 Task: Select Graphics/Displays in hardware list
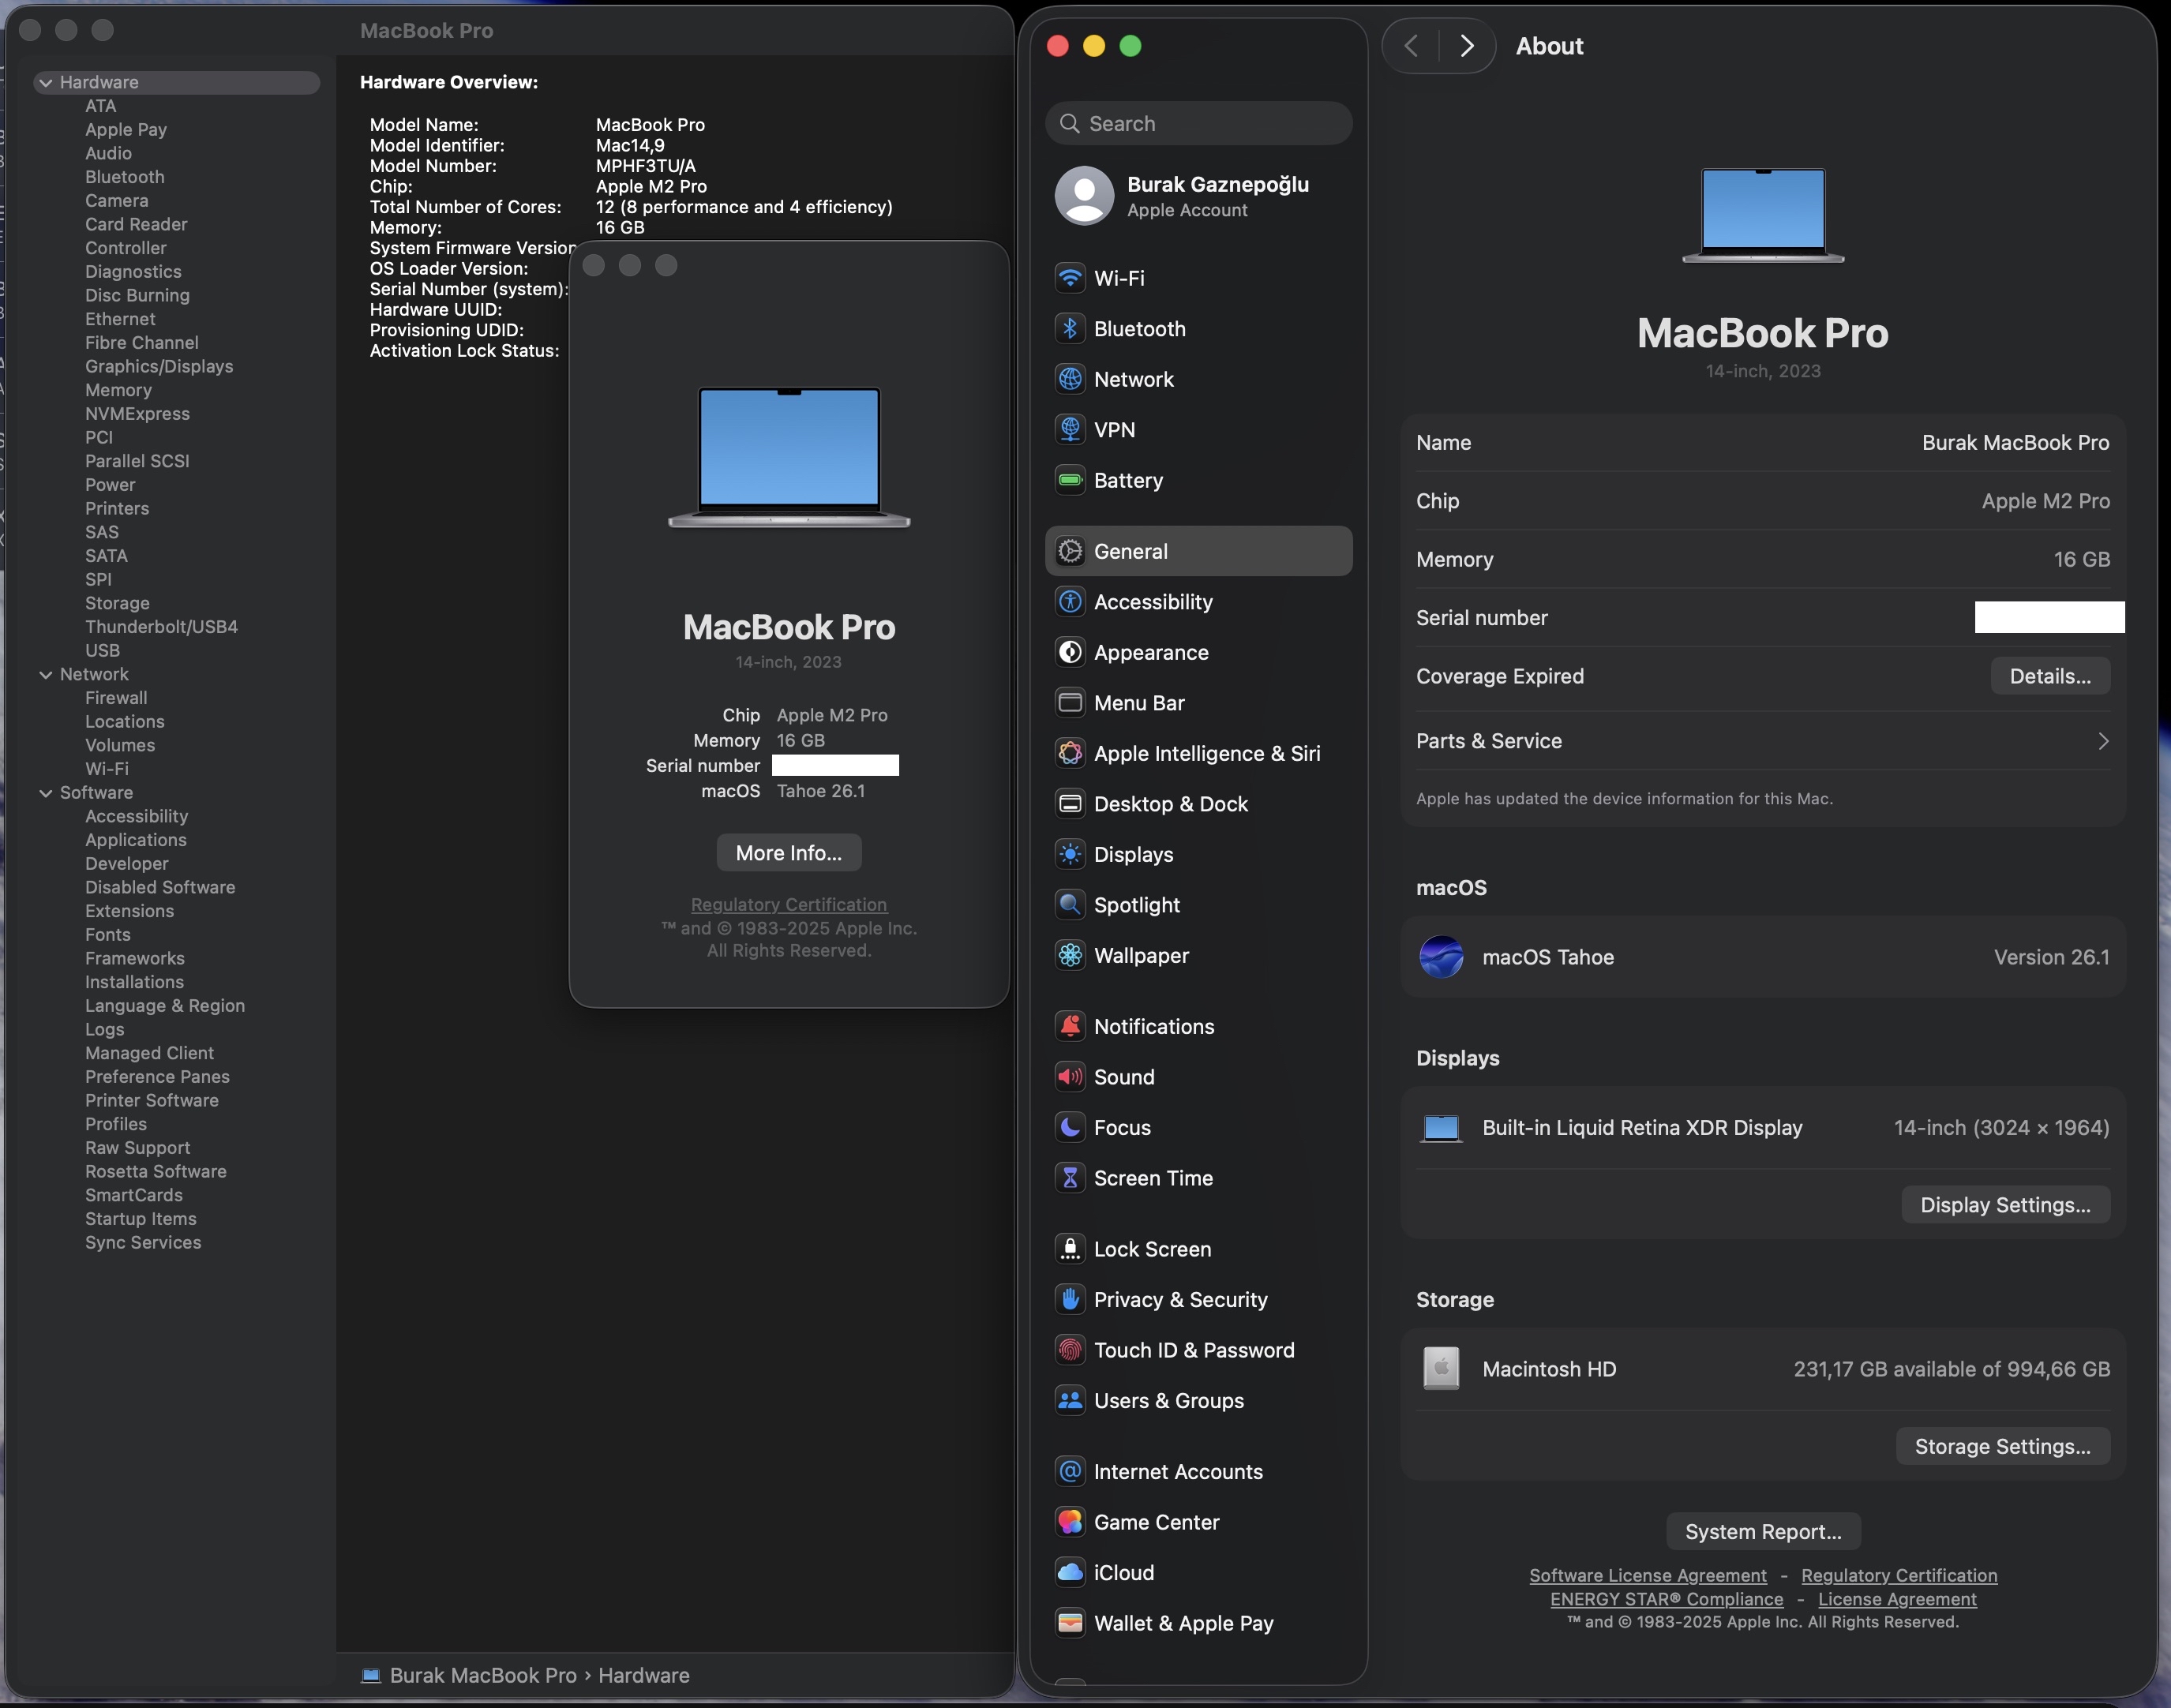point(159,366)
